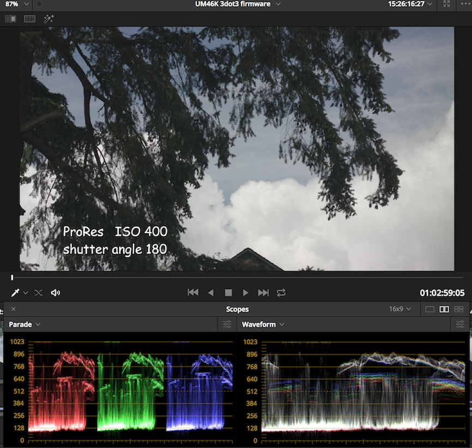Screen dimensions: 472x448
Task: Switch scopes to four-up layout
Action: pos(459,310)
